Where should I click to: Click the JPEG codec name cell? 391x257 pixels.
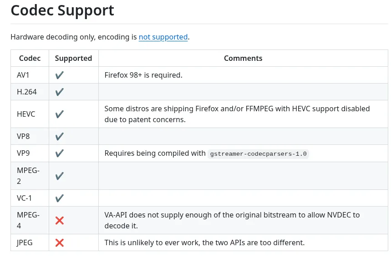[25, 242]
